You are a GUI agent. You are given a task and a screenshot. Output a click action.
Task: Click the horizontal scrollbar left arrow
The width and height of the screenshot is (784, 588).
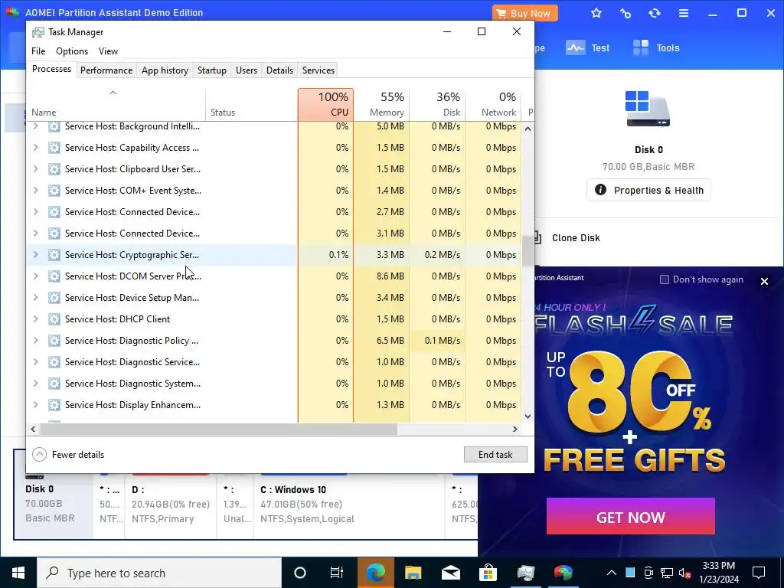pos(33,429)
